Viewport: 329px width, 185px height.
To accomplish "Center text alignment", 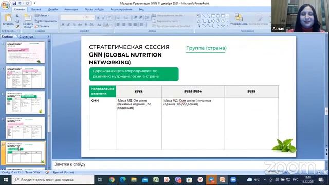I will [124, 25].
